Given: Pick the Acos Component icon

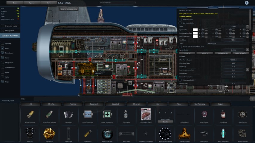Looking at the screenshot, I should click(x=88, y=114).
